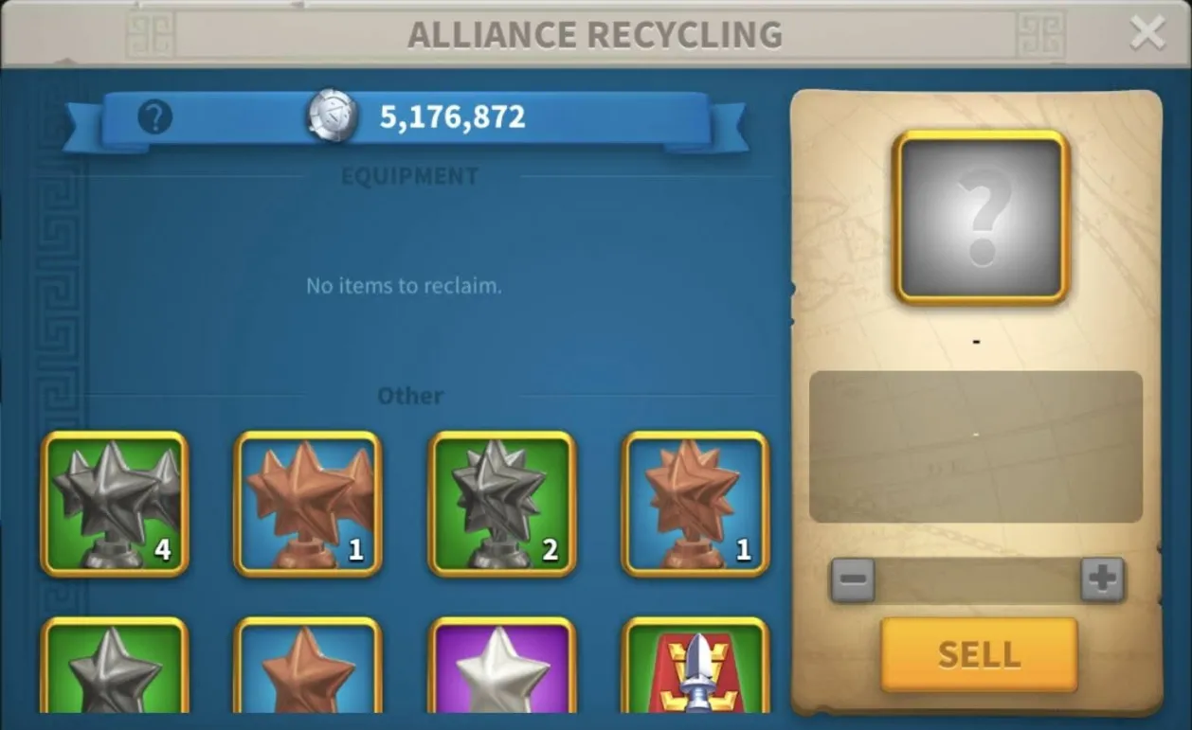The width and height of the screenshot is (1192, 730).
Task: Select the red banner with spear item
Action: [695, 666]
